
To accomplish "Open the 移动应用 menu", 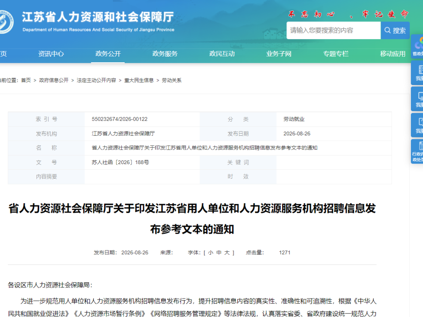I will click(x=393, y=54).
